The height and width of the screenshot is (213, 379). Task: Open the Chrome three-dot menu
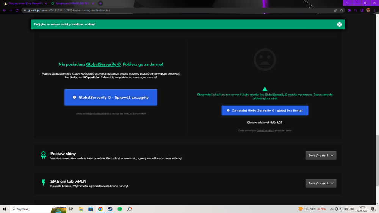pos(375,10)
